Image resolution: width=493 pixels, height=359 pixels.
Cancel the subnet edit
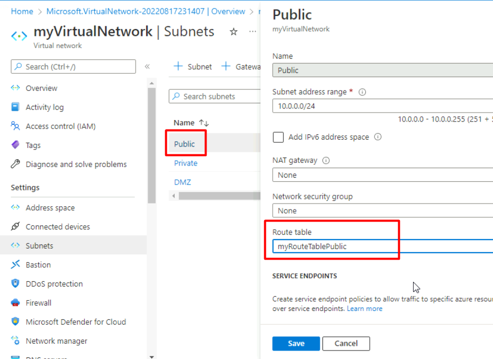346,343
